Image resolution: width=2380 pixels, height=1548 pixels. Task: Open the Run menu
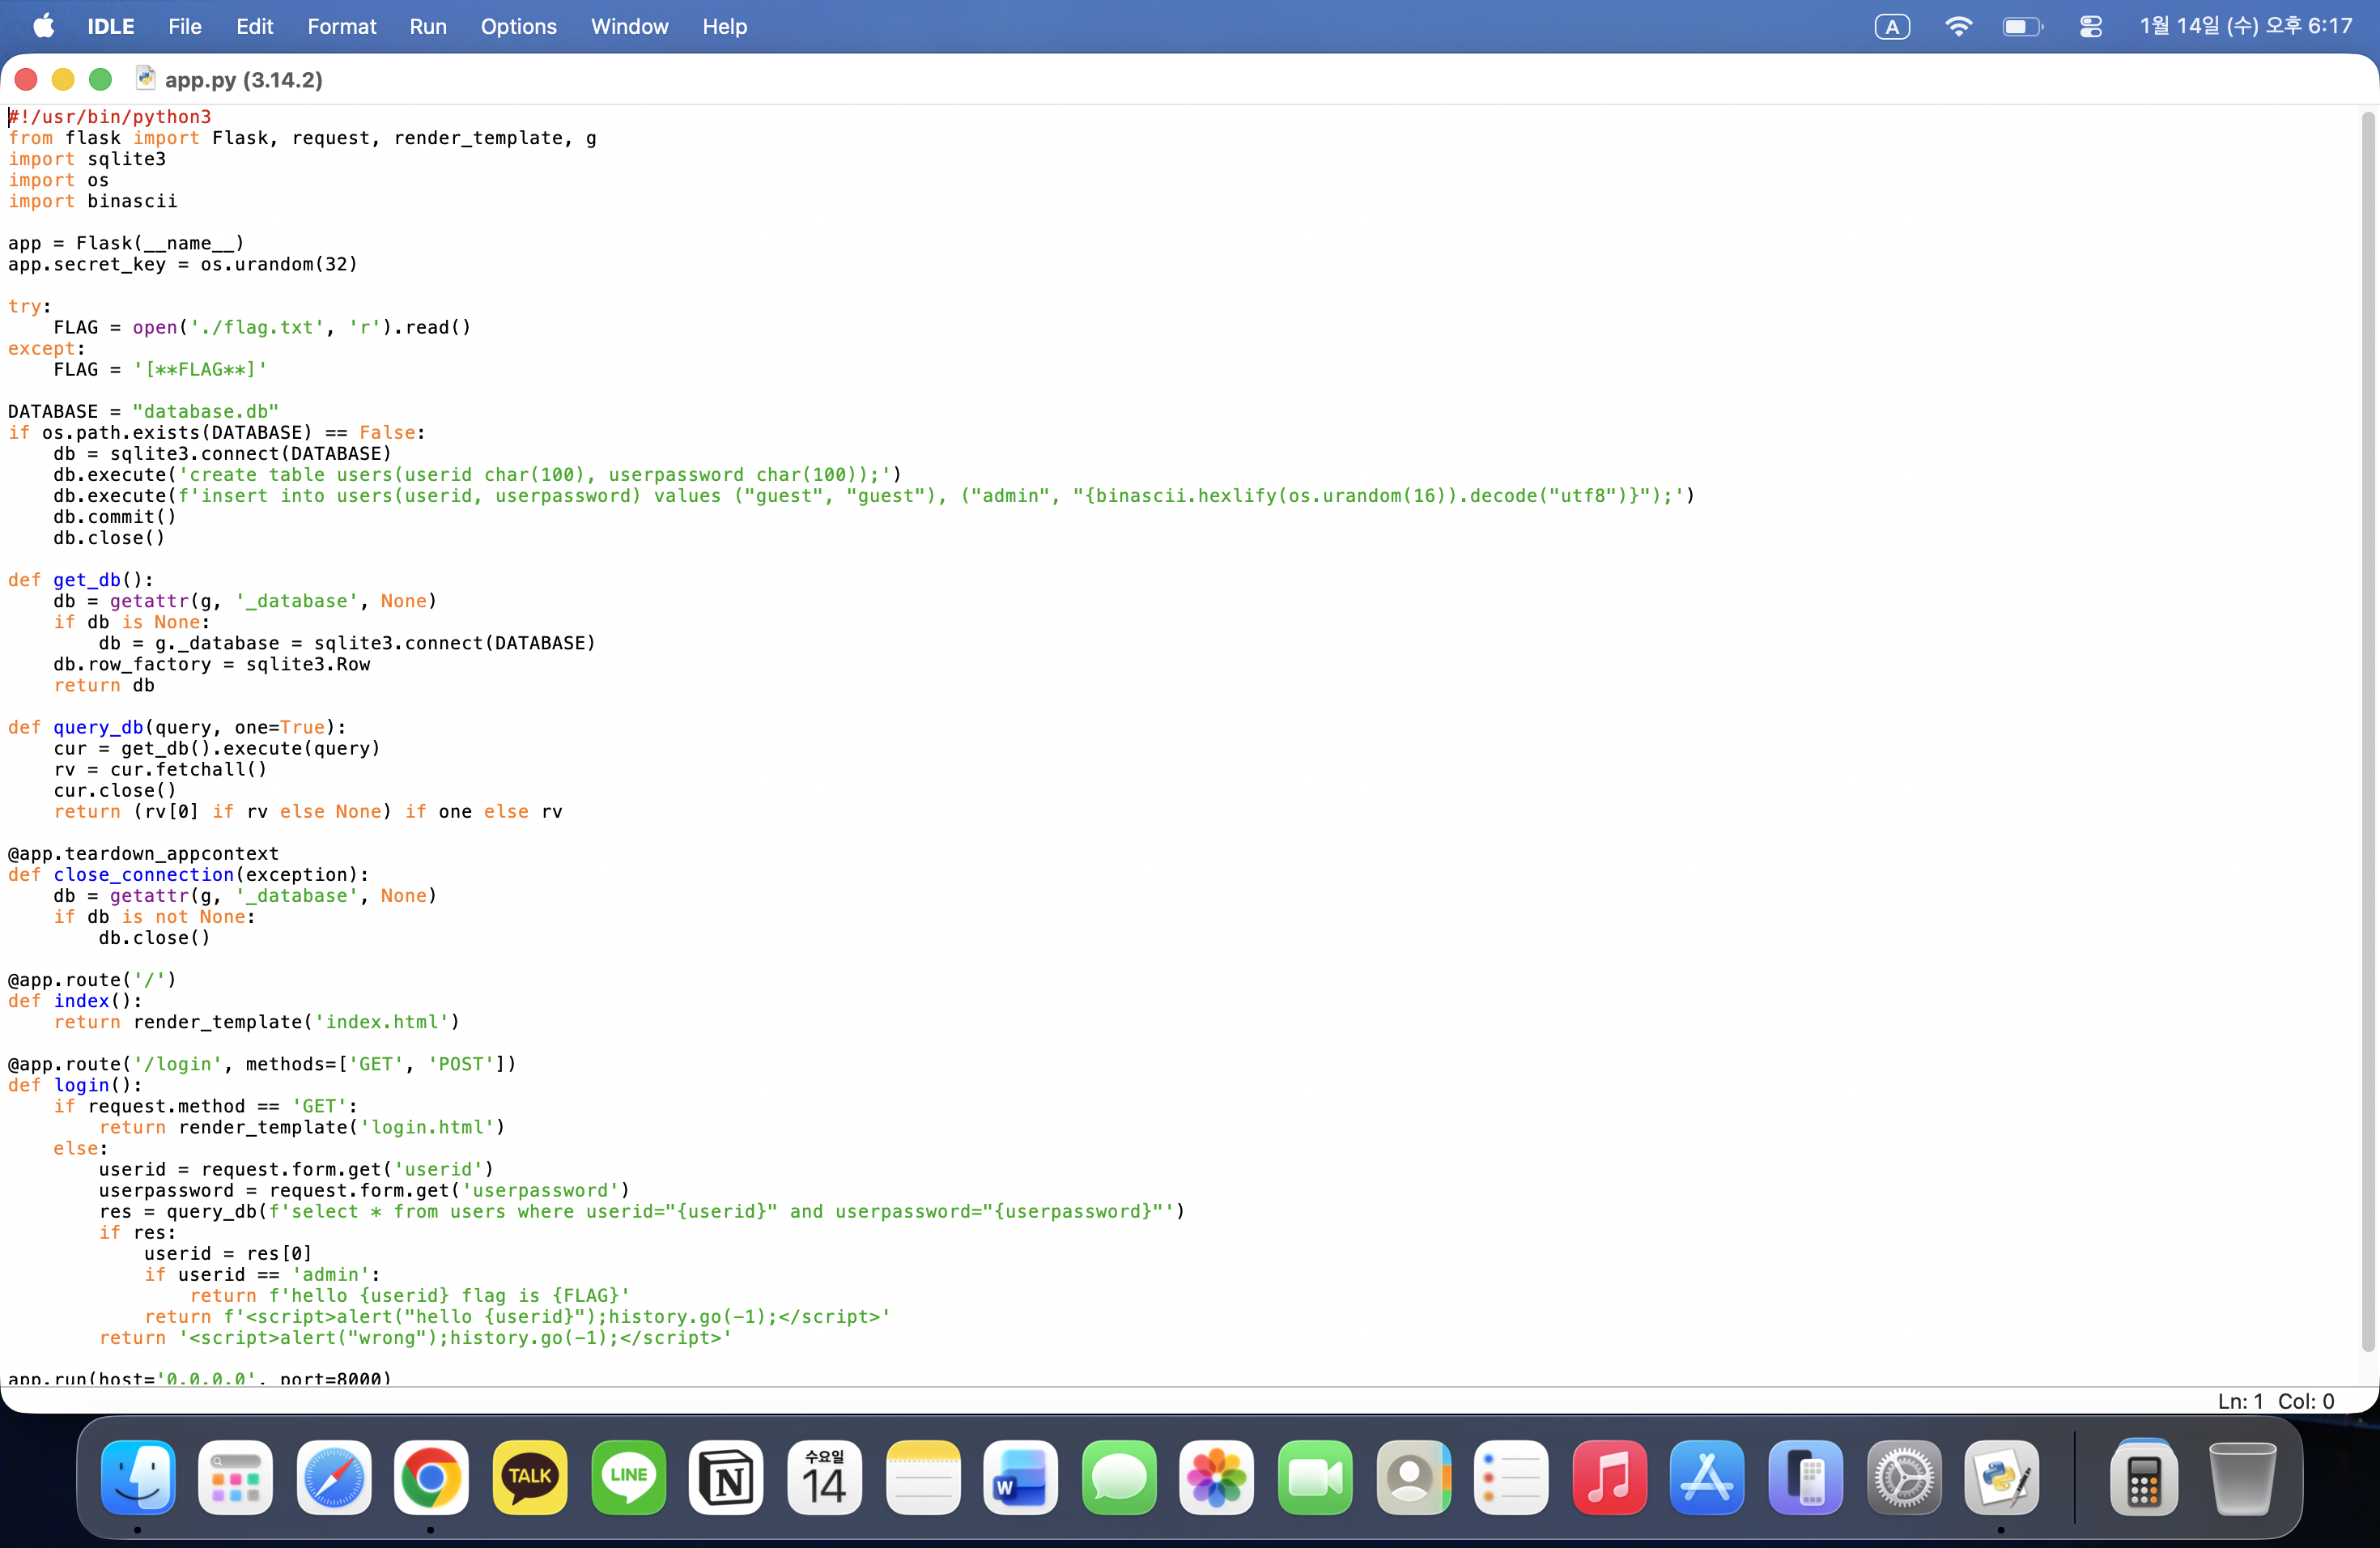(x=427, y=27)
